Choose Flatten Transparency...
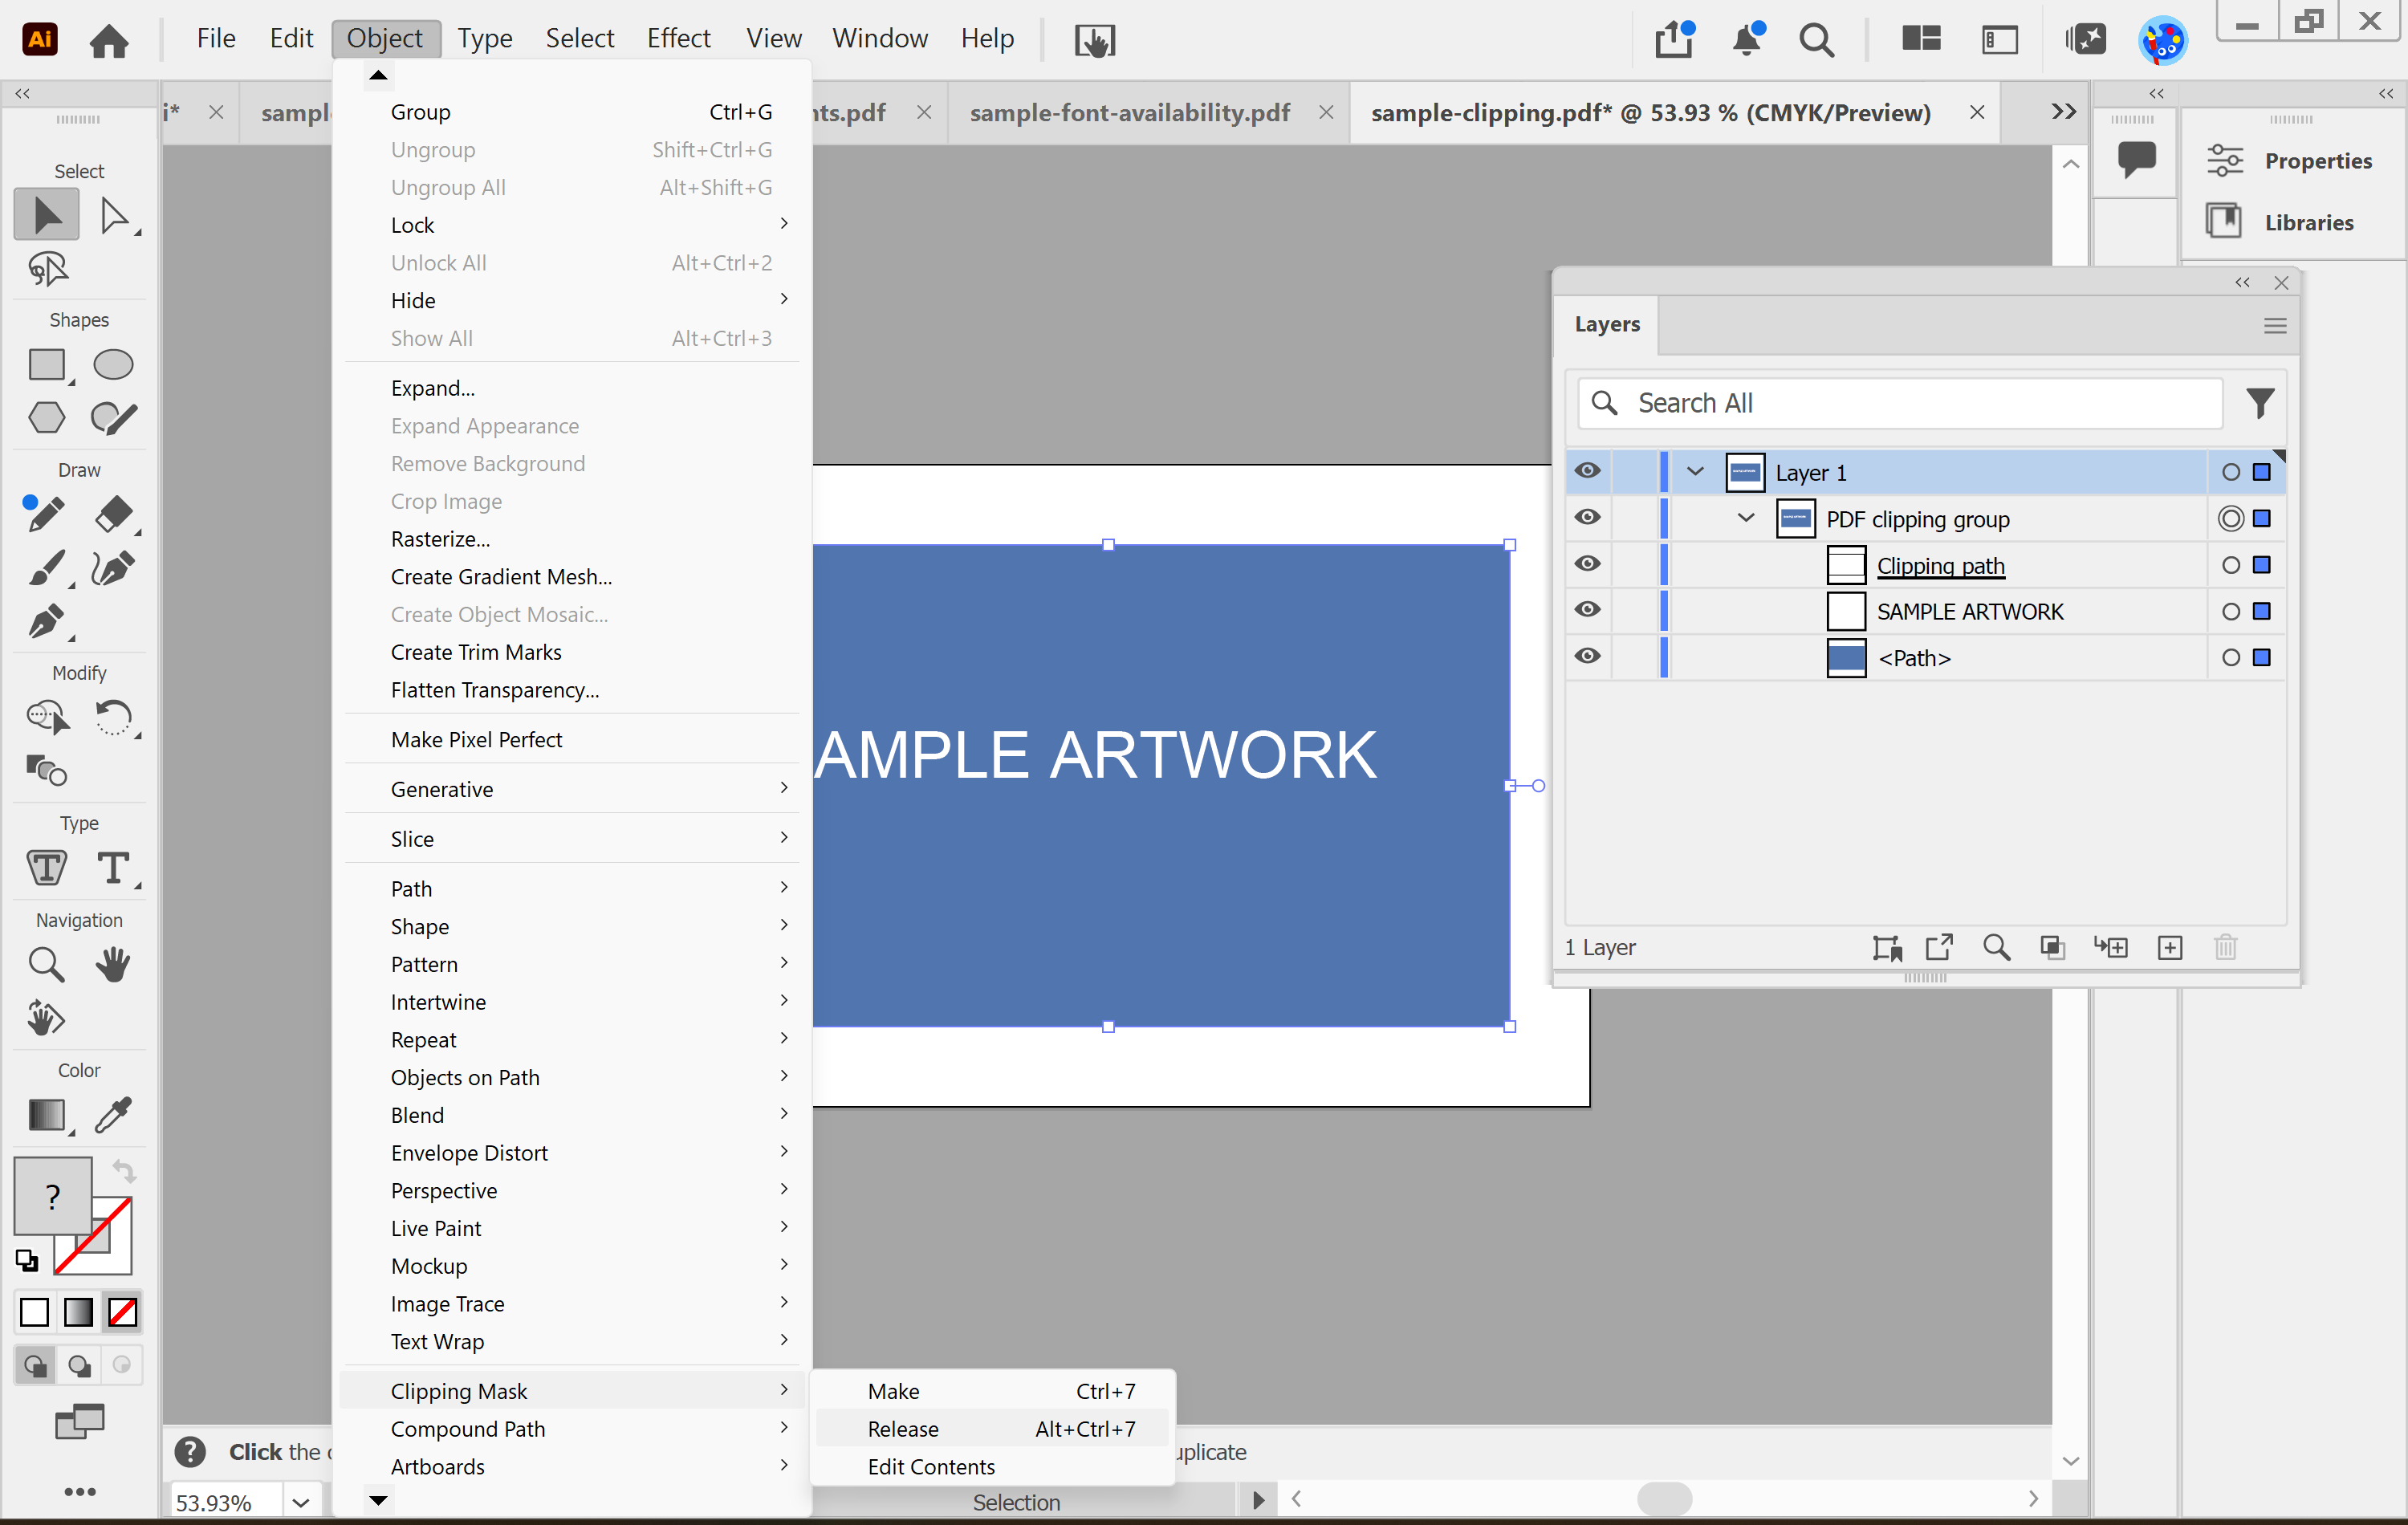 [572, 690]
